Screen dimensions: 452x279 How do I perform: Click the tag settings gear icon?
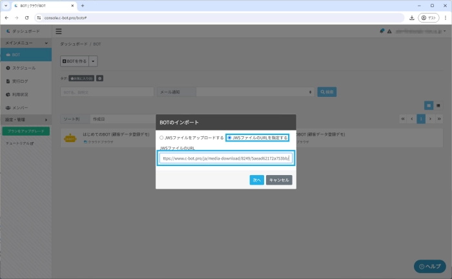(99, 78)
